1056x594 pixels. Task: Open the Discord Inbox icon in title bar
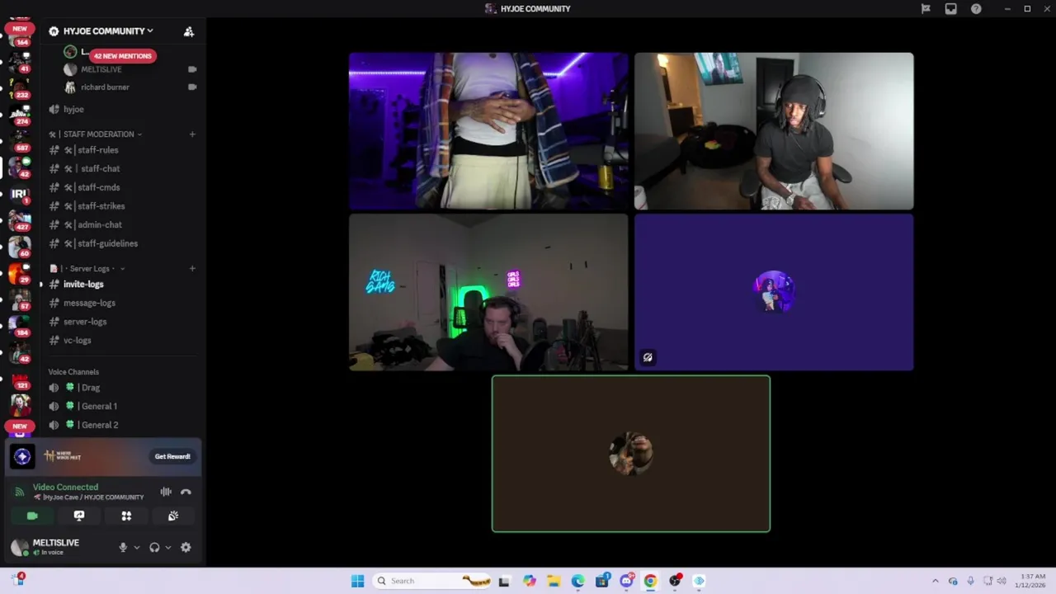(x=950, y=9)
